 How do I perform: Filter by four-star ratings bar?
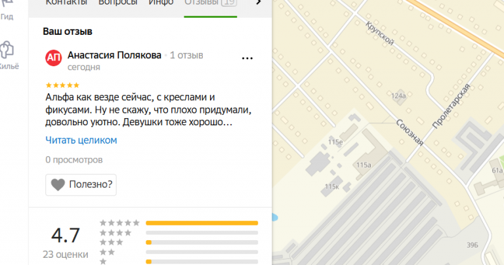point(202,233)
